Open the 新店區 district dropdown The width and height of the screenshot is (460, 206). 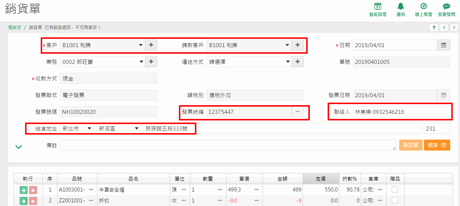(x=118, y=128)
